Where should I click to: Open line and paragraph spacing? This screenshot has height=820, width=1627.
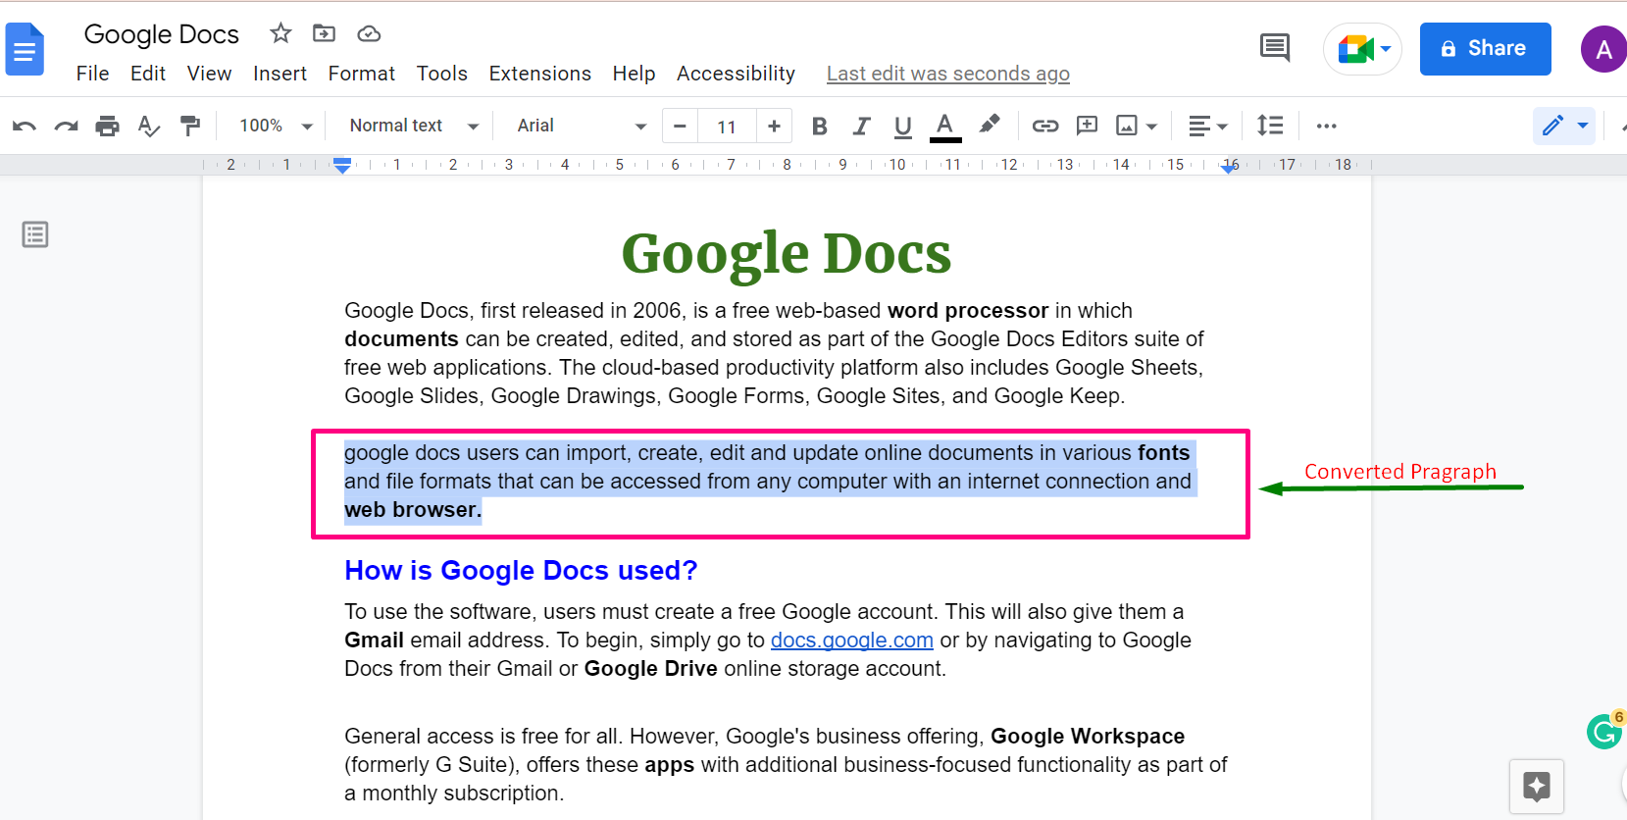[x=1270, y=126]
